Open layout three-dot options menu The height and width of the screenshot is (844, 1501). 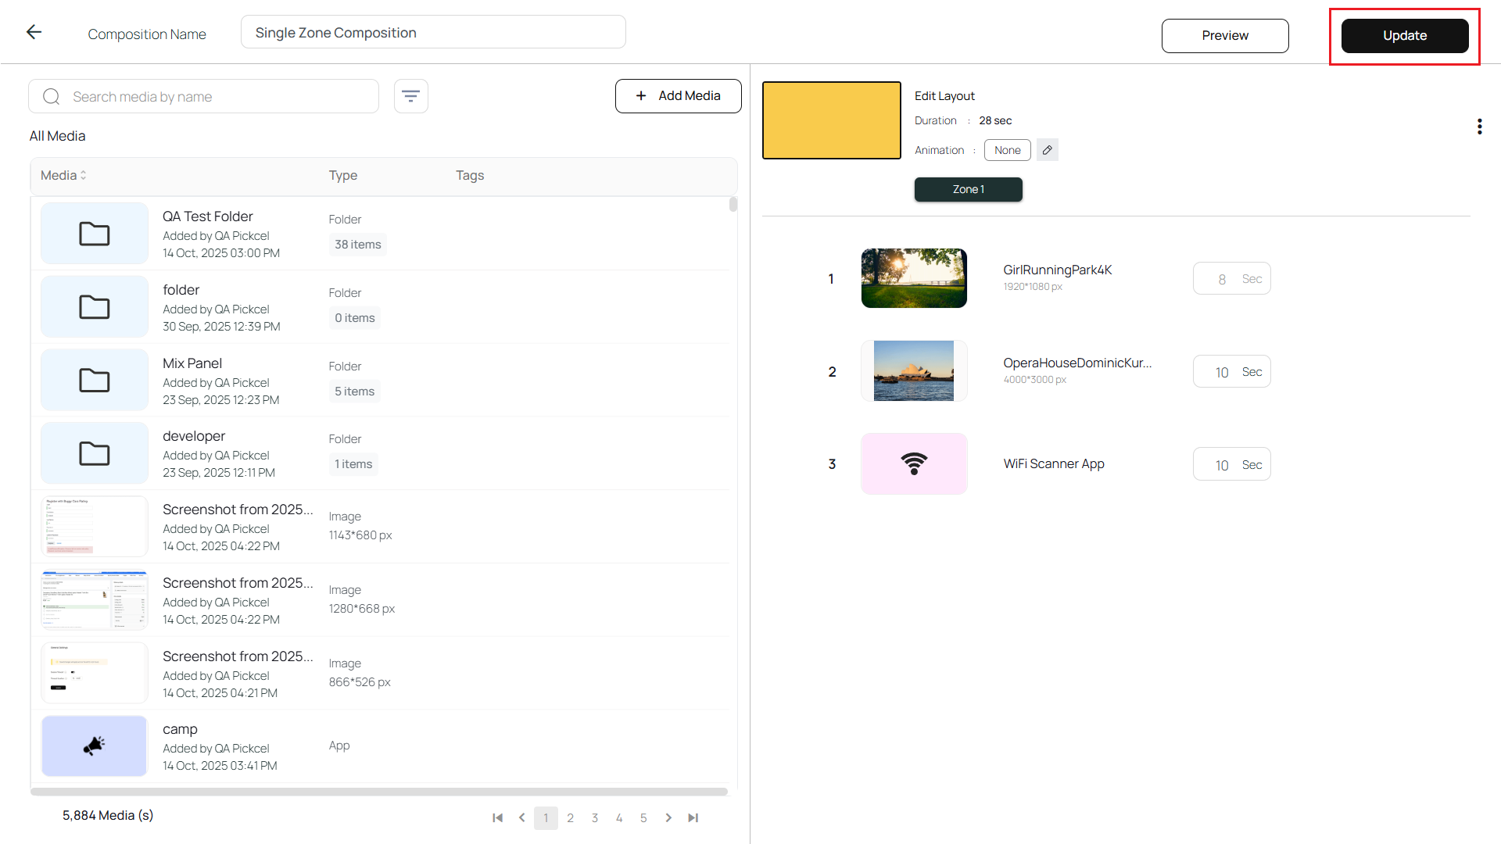coord(1479,127)
